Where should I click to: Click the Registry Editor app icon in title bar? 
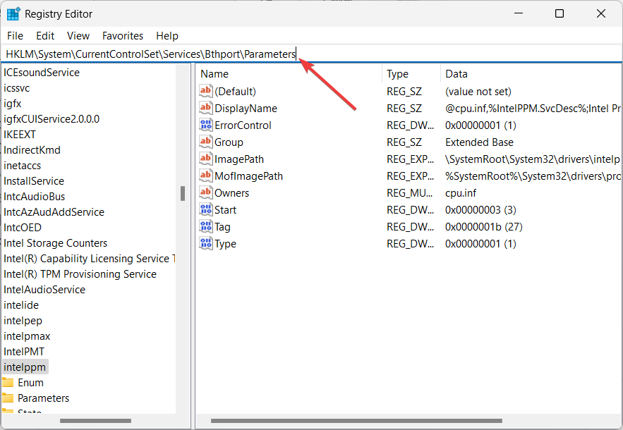pos(13,14)
